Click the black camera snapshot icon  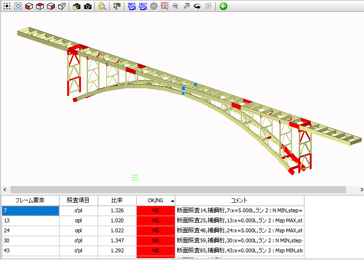tap(88, 6)
